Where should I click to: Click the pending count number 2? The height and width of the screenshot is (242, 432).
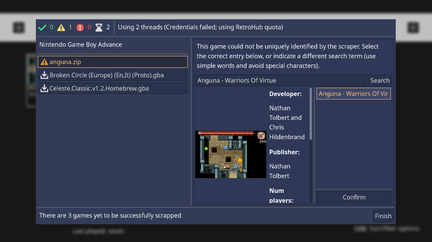coord(108,27)
